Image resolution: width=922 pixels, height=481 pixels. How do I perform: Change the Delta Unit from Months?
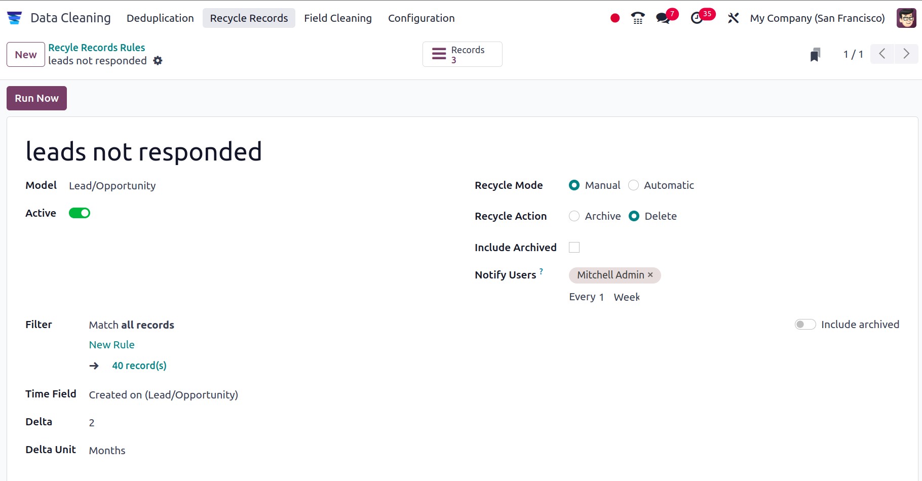(x=107, y=450)
